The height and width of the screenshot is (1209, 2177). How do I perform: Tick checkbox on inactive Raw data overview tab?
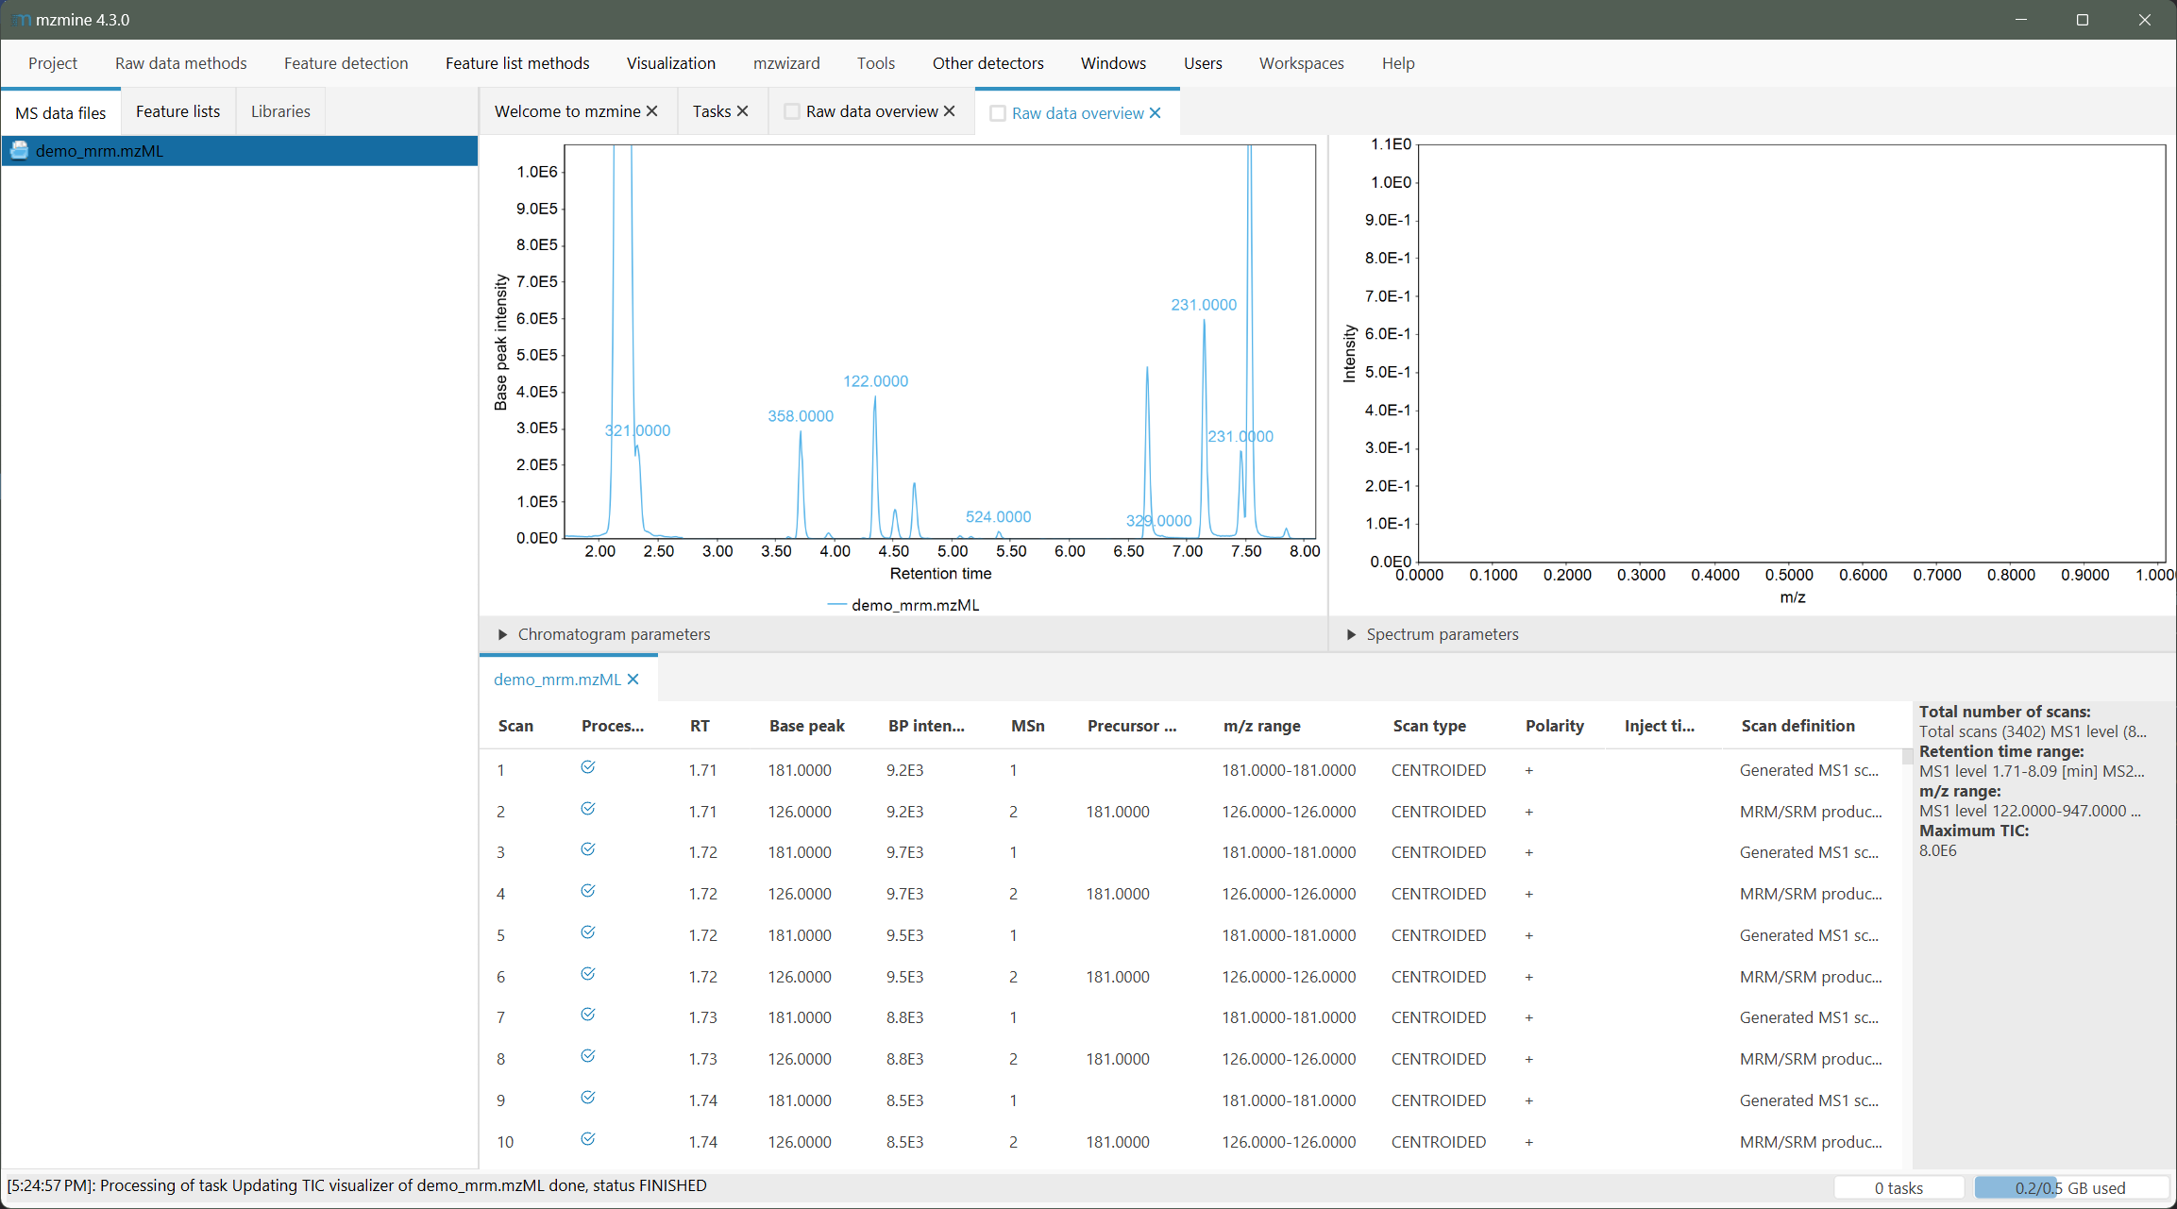point(792,111)
